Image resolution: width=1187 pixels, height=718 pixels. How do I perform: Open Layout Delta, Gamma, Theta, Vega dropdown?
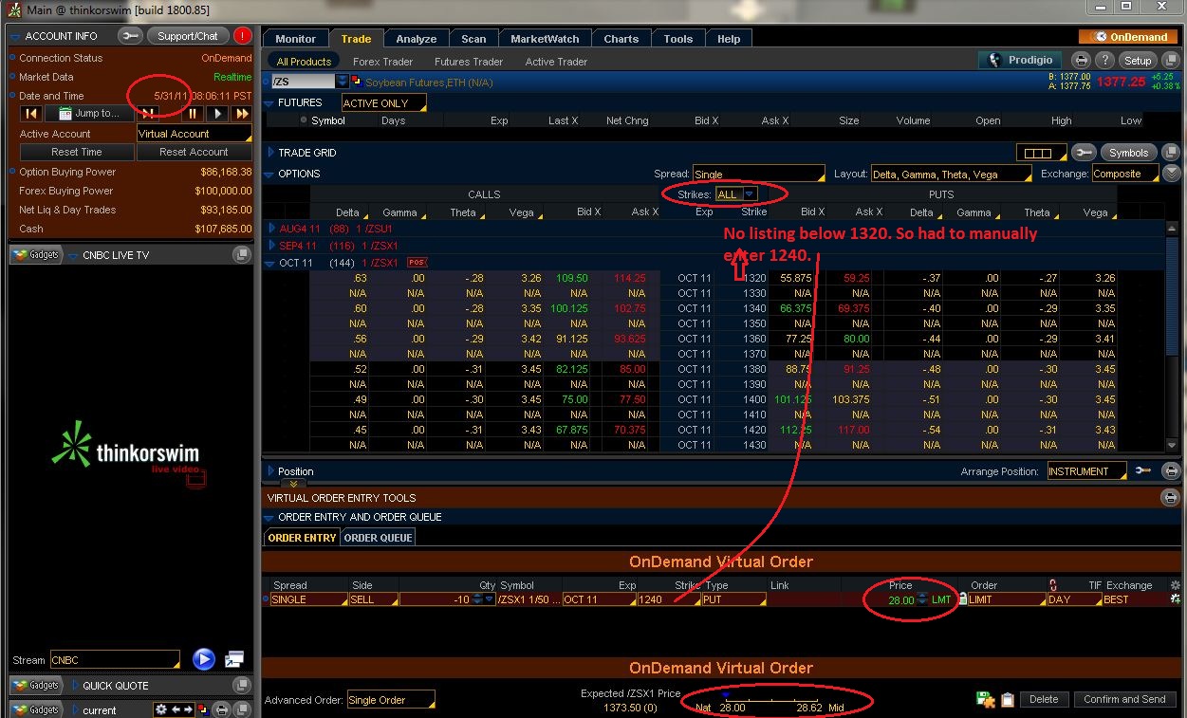point(952,174)
